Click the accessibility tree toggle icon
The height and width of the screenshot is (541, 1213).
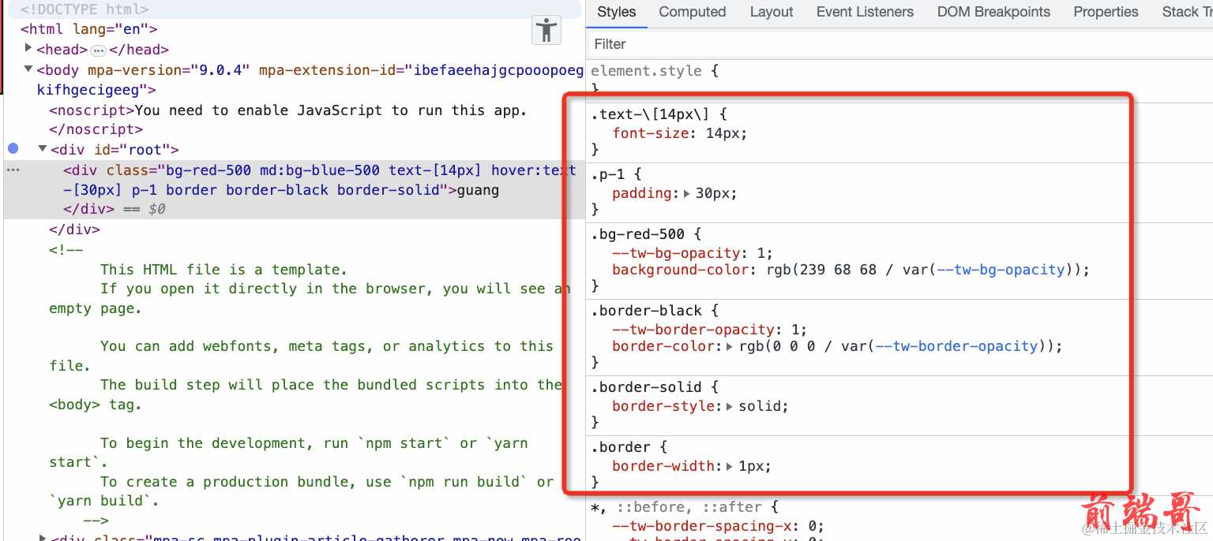point(546,31)
